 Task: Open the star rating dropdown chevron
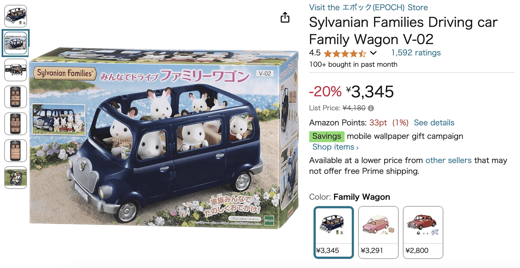tap(373, 53)
